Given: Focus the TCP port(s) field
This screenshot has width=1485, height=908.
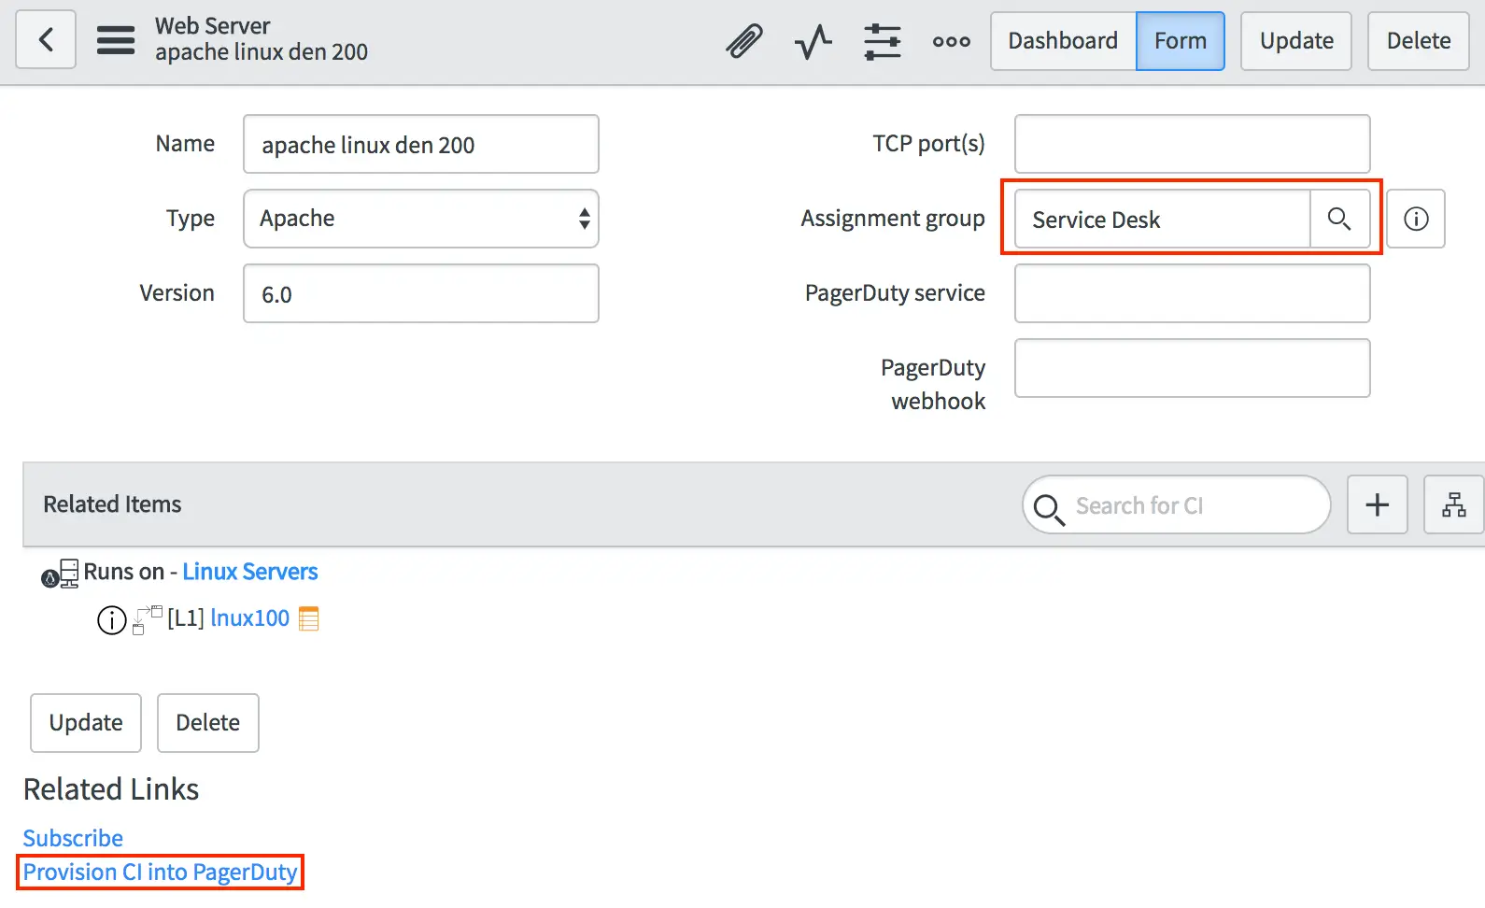Looking at the screenshot, I should [1193, 144].
